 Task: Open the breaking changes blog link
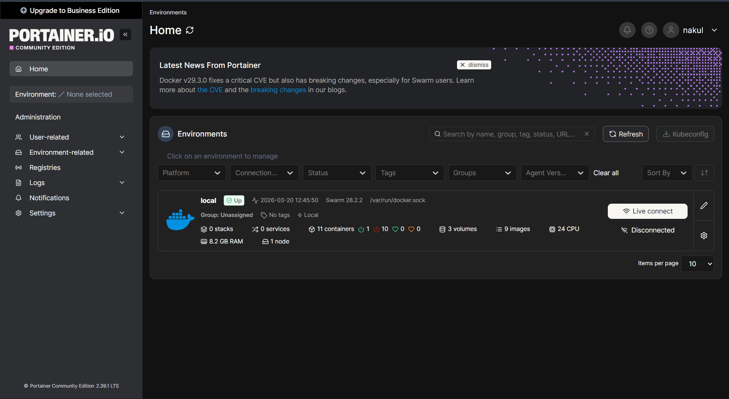278,90
